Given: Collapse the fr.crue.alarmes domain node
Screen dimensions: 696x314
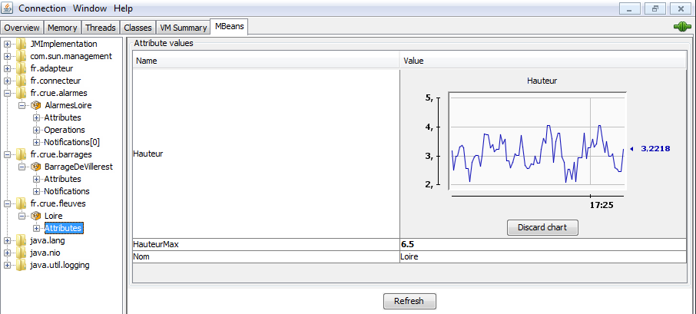Looking at the screenshot, I should [7, 93].
